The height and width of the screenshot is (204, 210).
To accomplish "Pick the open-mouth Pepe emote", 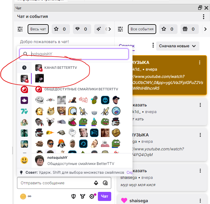I will tap(72, 122).
